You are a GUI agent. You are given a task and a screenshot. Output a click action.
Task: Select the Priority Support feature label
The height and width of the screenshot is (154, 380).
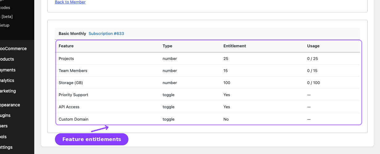click(73, 95)
